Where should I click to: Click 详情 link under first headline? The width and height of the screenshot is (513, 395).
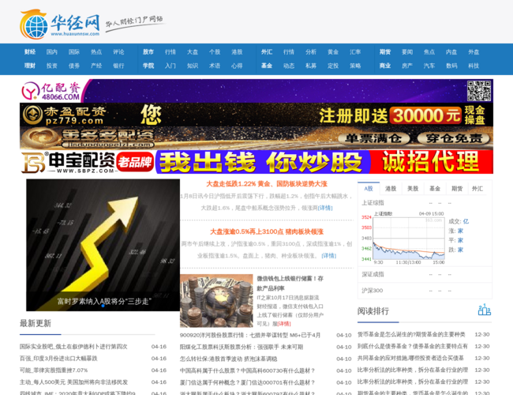pyautogui.click(x=325, y=208)
